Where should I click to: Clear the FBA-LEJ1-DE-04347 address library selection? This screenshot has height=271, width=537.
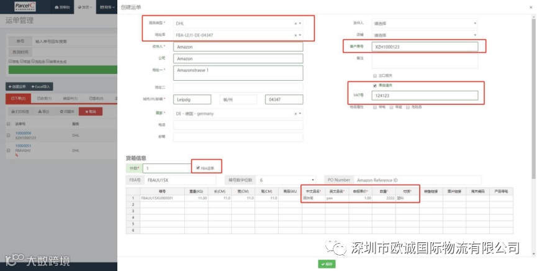coord(296,35)
